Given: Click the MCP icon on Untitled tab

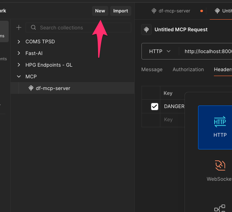Looking at the screenshot, I should (217, 11).
